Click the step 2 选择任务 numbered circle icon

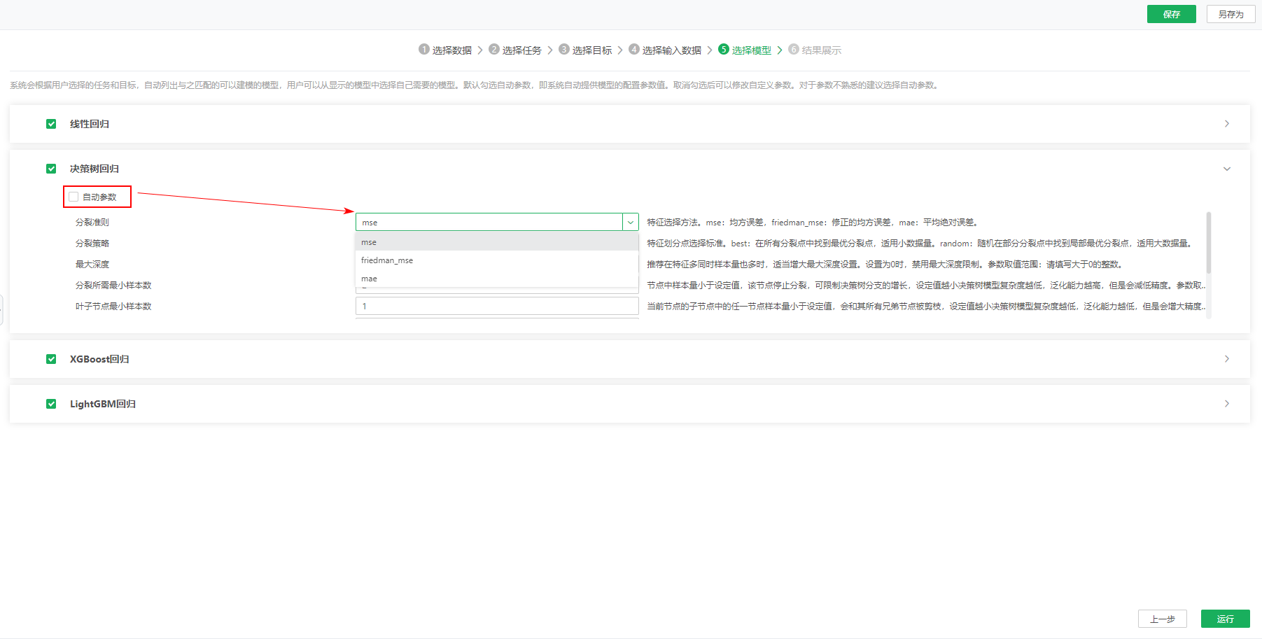[494, 50]
